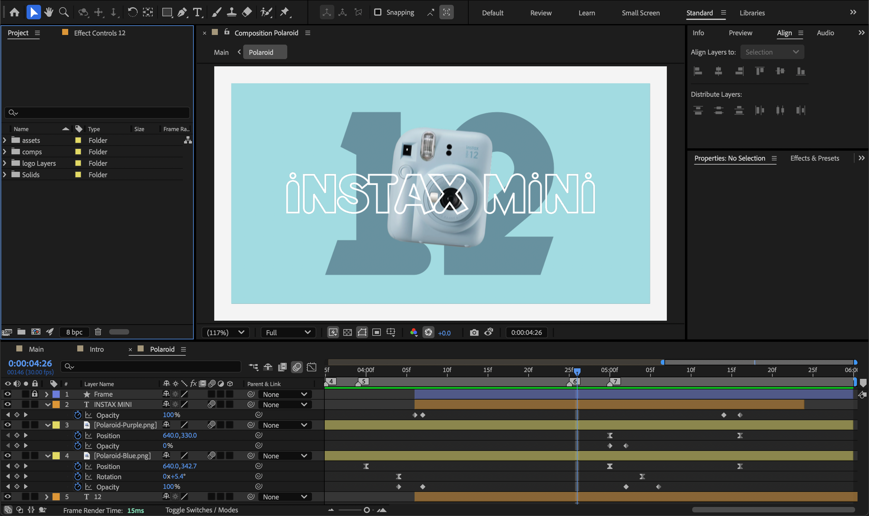Unlock the Frame layer

coord(34,394)
